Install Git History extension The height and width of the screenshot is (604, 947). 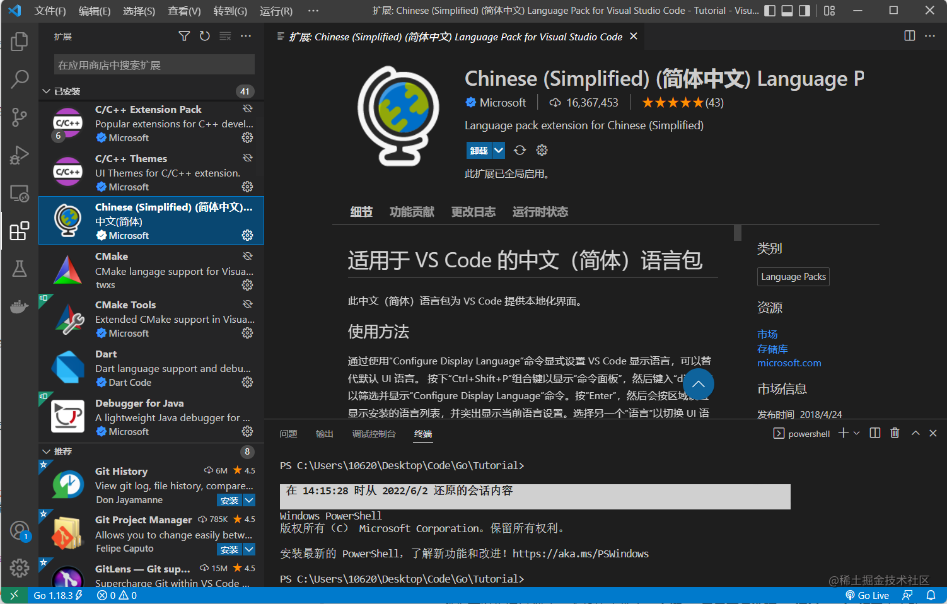[229, 500]
